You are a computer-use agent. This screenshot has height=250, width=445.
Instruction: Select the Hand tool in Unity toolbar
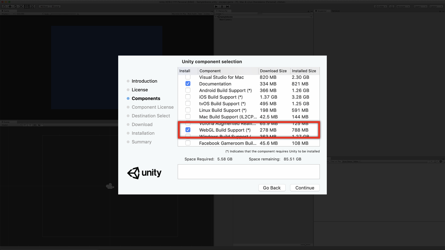[4, 7]
